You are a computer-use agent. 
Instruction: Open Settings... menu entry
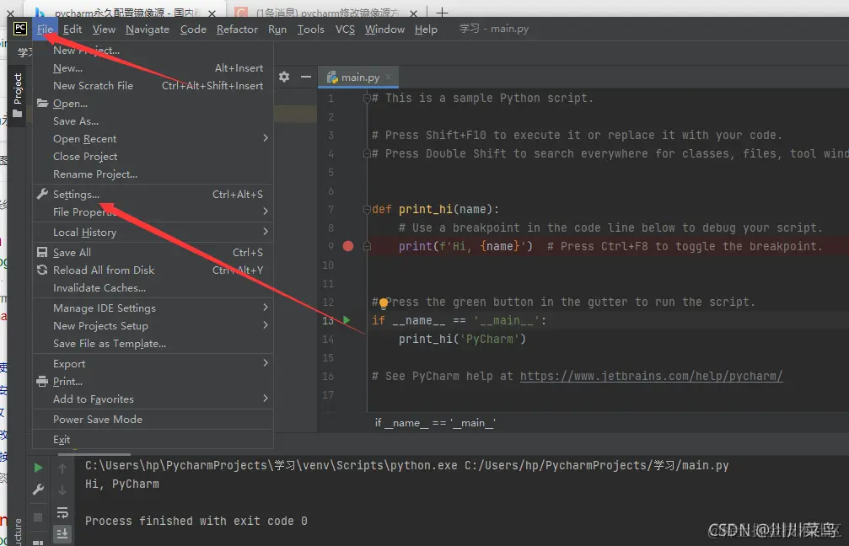[153, 194]
